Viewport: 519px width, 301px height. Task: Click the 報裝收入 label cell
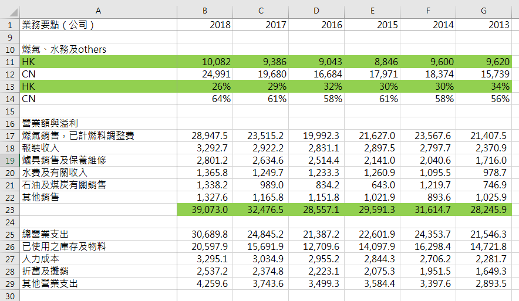98,148
